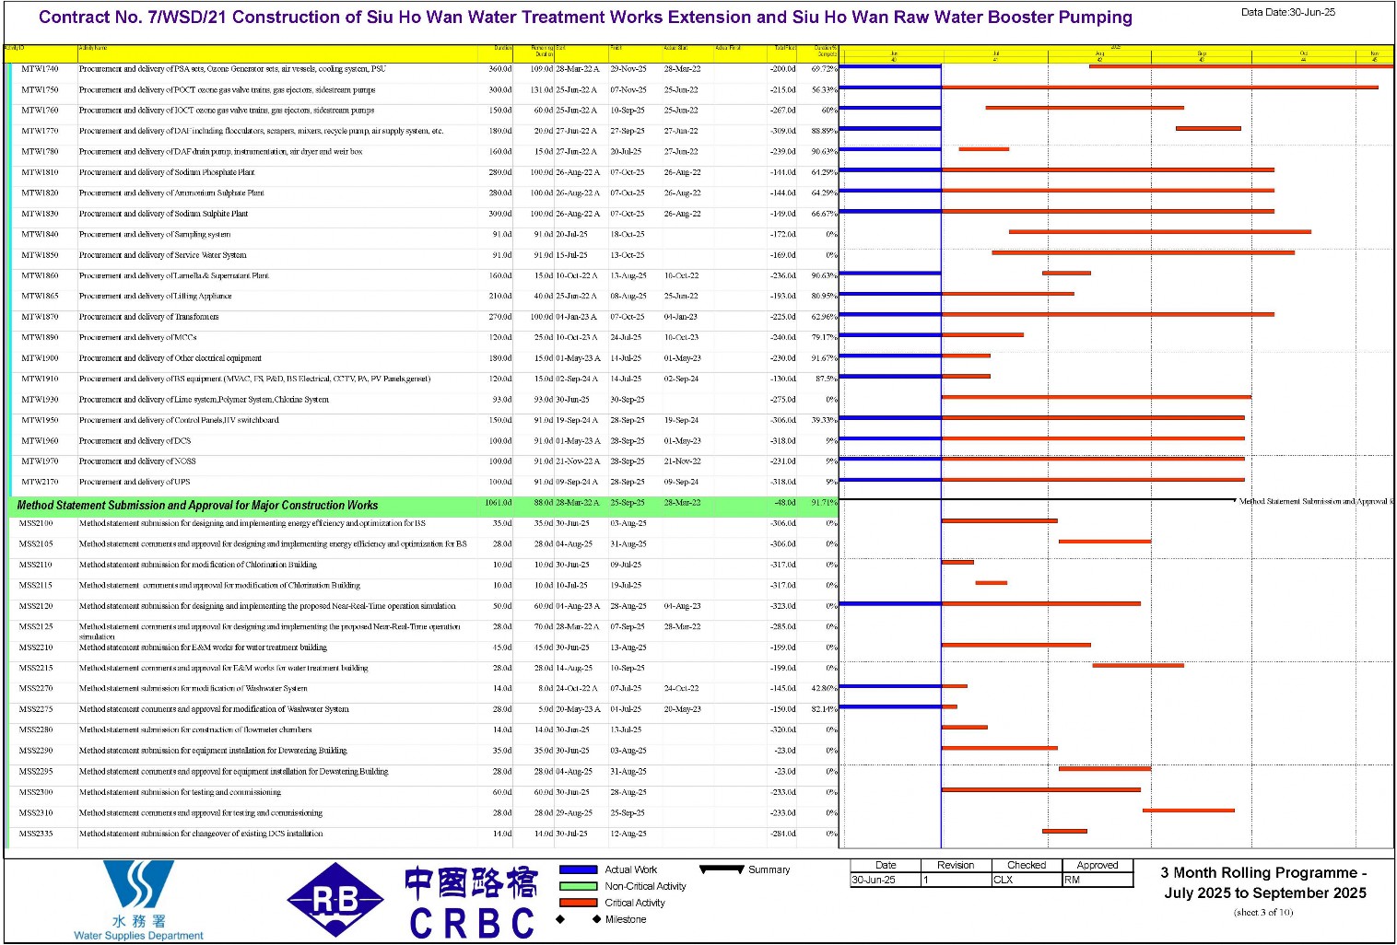Click 'Procurement and delivery of Transformers' activity name

coord(148,317)
